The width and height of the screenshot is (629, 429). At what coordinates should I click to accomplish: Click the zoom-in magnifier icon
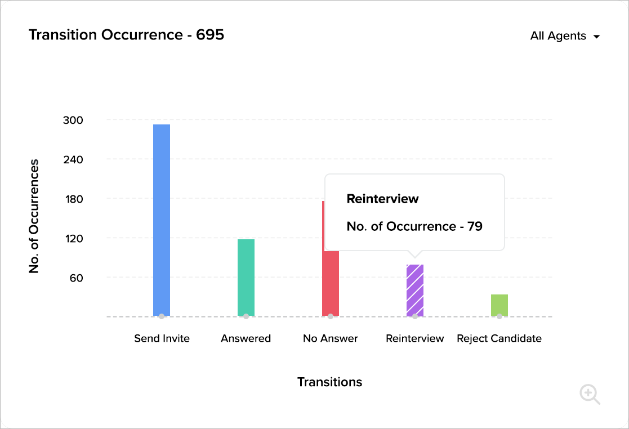[x=590, y=394]
